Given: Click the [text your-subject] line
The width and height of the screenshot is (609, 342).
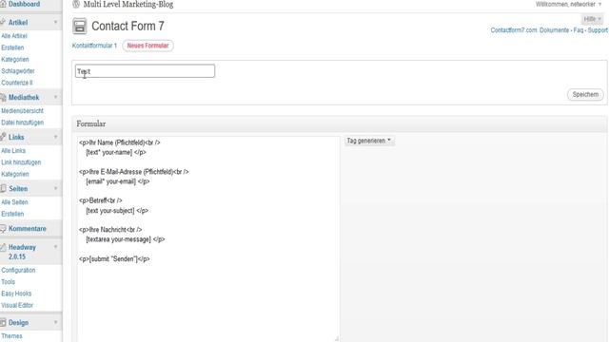Looking at the screenshot, I should (x=117, y=211).
